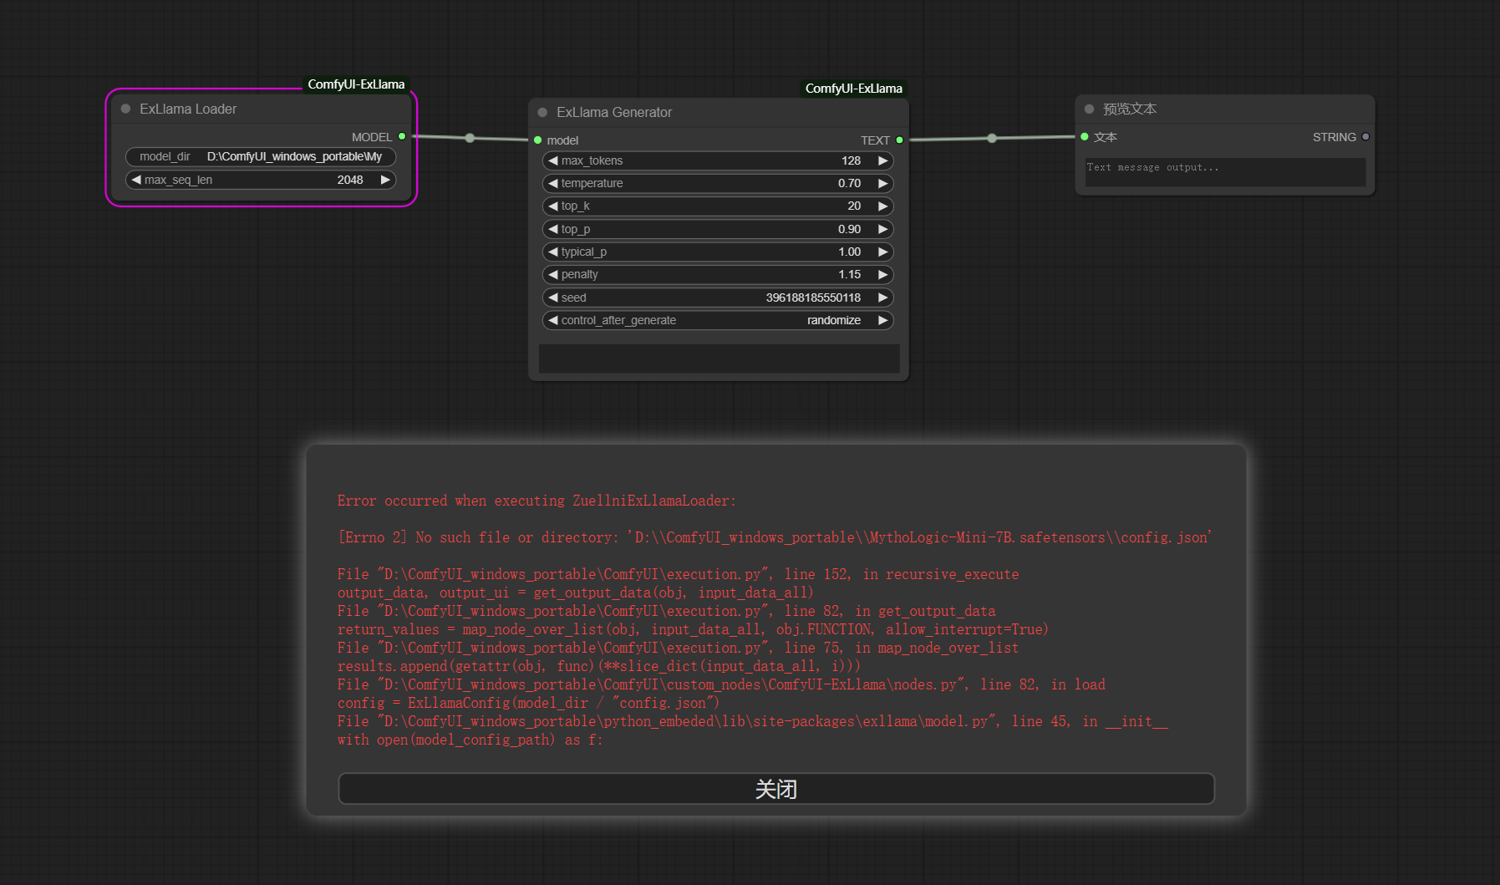Viewport: 1500px width, 885px height.
Task: Open the control_after_generate options showing randomize
Action: (719, 320)
